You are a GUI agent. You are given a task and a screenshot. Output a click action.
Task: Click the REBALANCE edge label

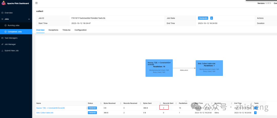184,70
